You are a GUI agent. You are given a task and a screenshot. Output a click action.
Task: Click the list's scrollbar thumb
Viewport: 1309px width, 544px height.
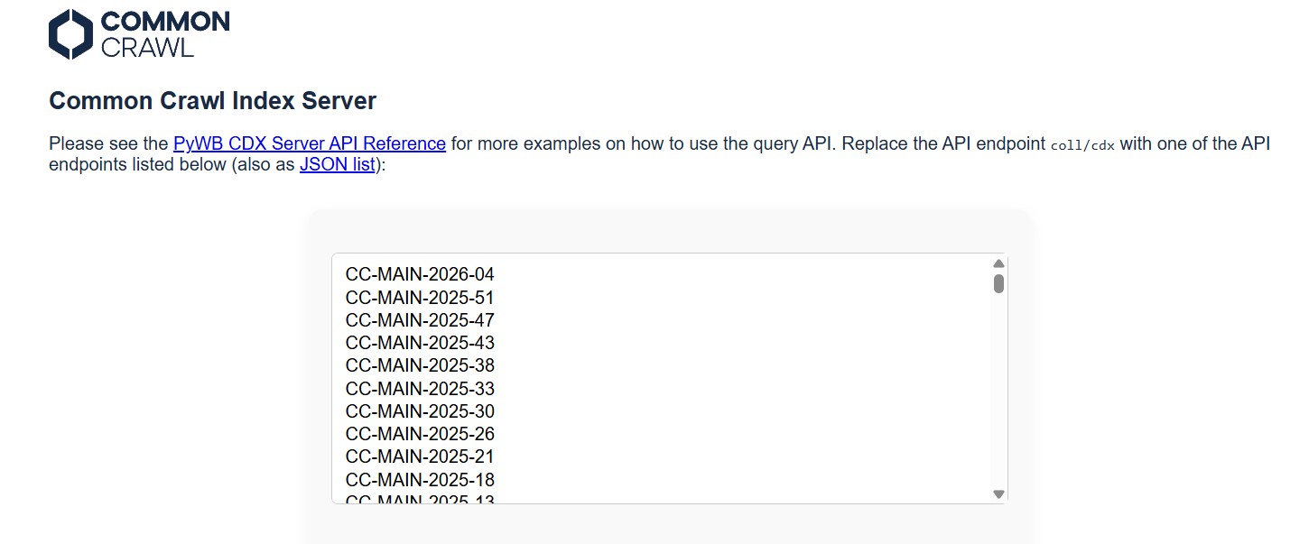point(998,283)
